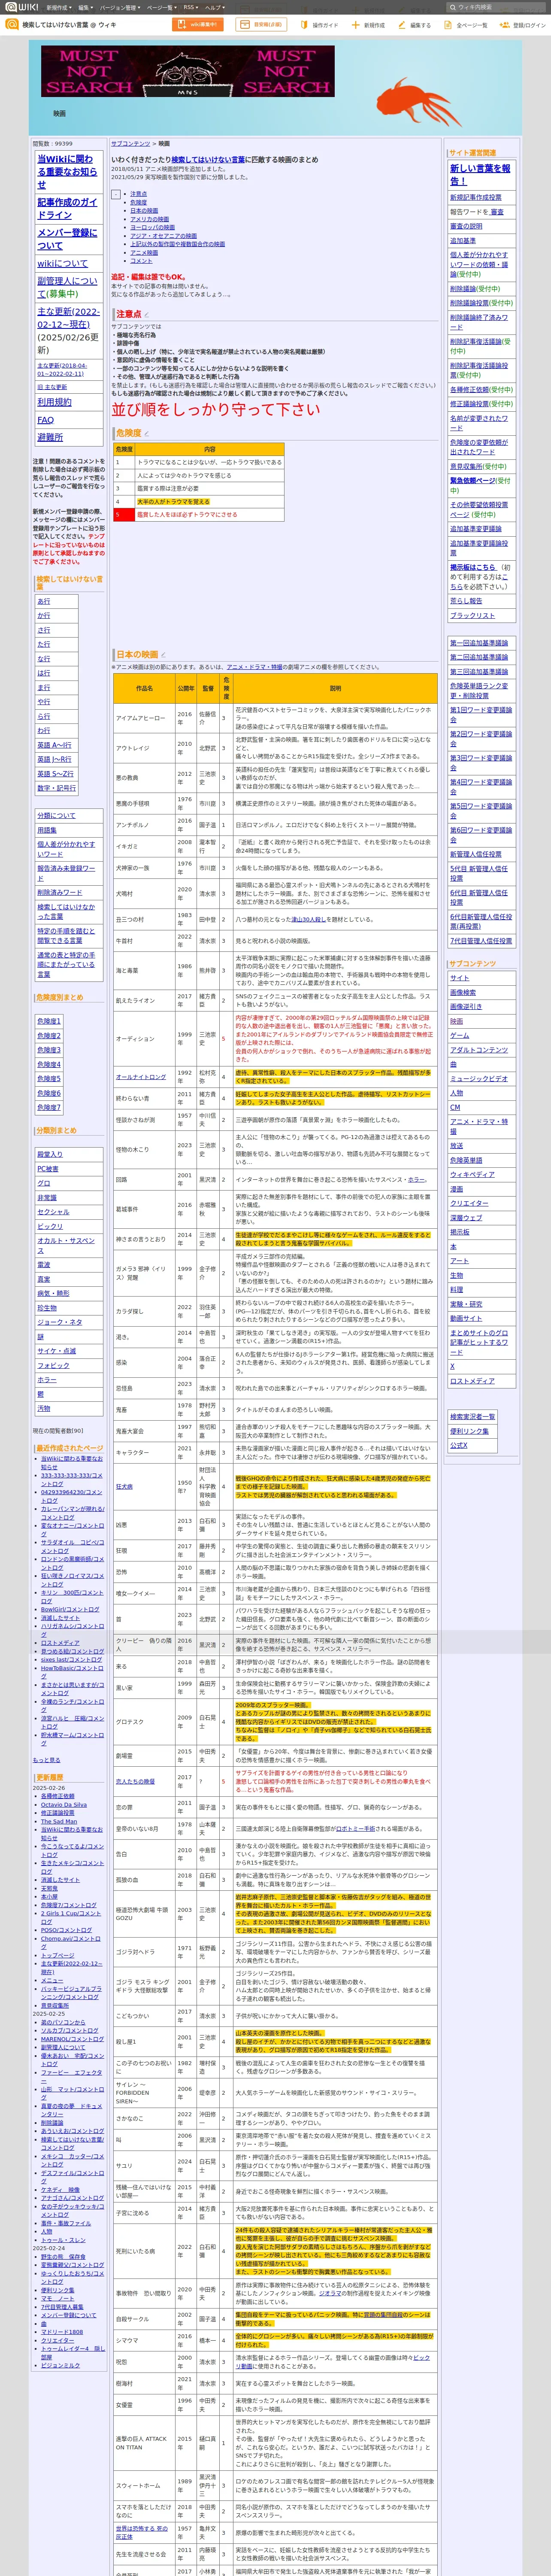Open 便利リンク集 in the right sidebar
Image resolution: width=551 pixels, height=2576 pixels.
[469, 1431]
